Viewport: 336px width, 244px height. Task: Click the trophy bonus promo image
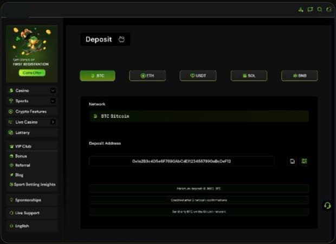(32, 41)
